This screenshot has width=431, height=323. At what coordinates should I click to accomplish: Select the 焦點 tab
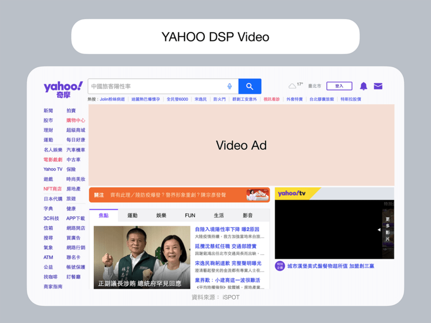tap(104, 215)
